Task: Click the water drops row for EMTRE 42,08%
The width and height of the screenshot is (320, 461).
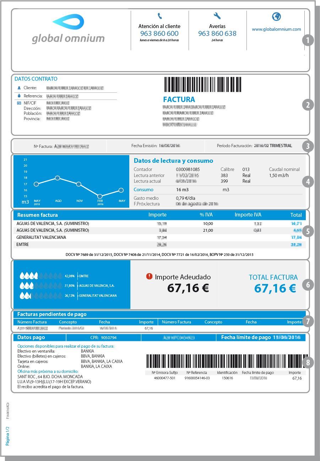Action: (41, 276)
